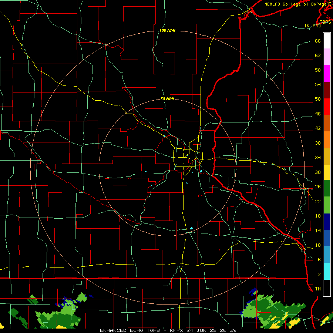
Task: Click the 100 NMI range ring label
Action: pos(167,30)
